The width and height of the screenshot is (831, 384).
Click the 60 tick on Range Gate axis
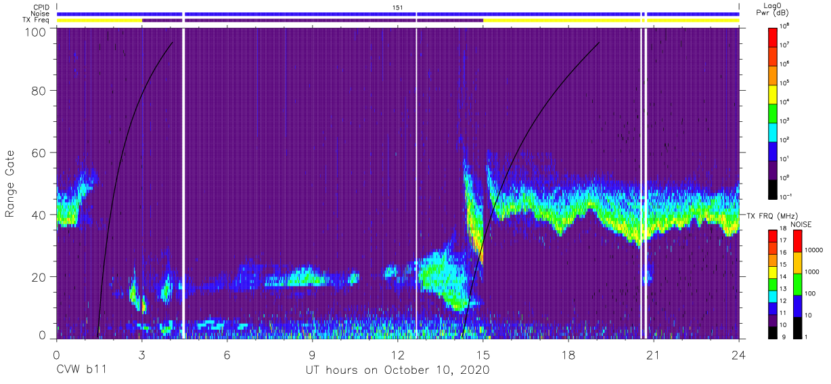(x=39, y=153)
